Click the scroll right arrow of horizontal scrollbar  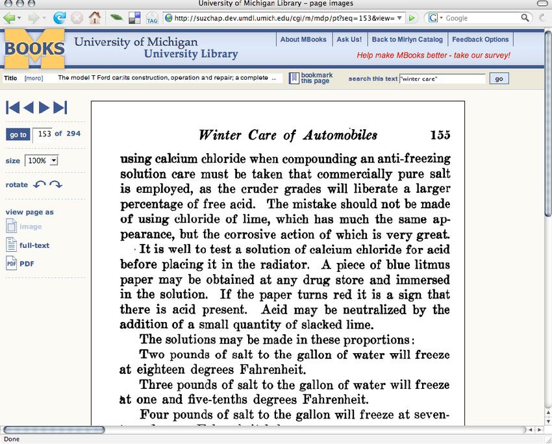tap(539, 430)
